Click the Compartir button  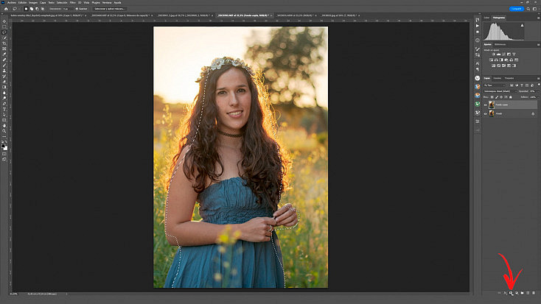pyautogui.click(x=516, y=9)
